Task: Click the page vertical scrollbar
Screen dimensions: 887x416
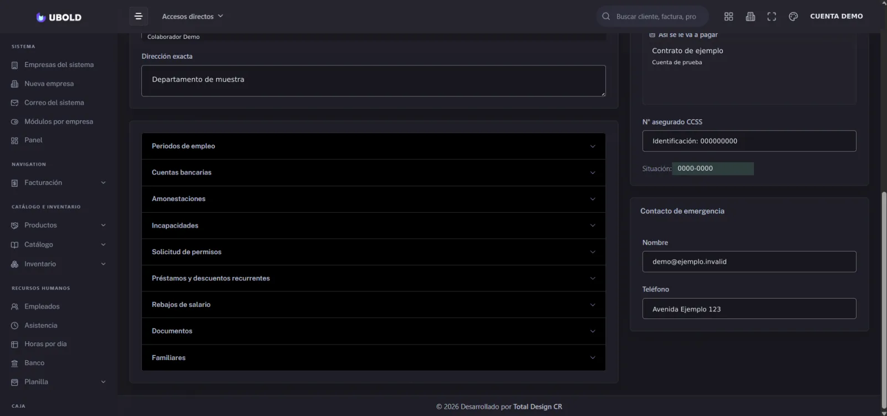Action: pyautogui.click(x=884, y=299)
